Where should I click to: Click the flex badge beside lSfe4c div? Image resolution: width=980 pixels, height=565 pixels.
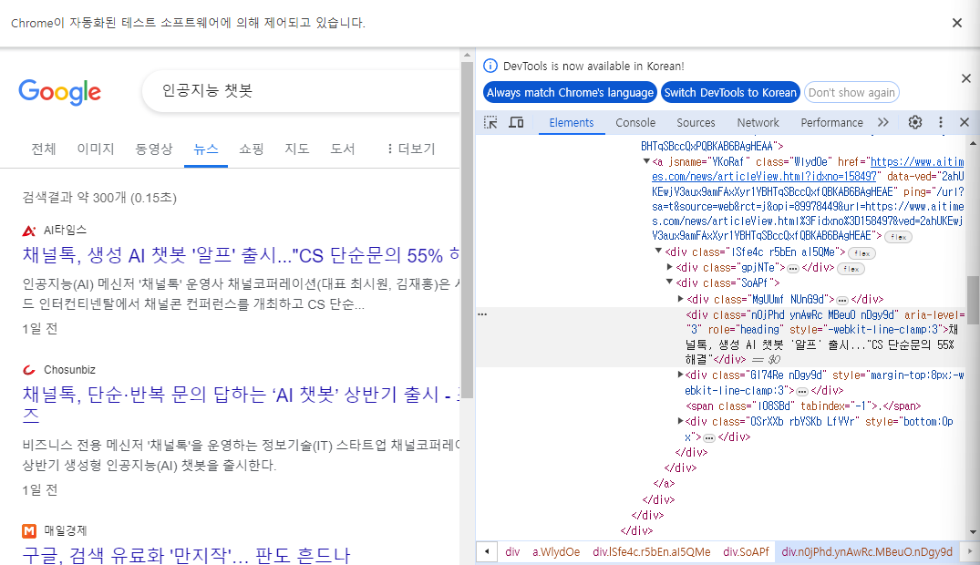pyautogui.click(x=861, y=253)
